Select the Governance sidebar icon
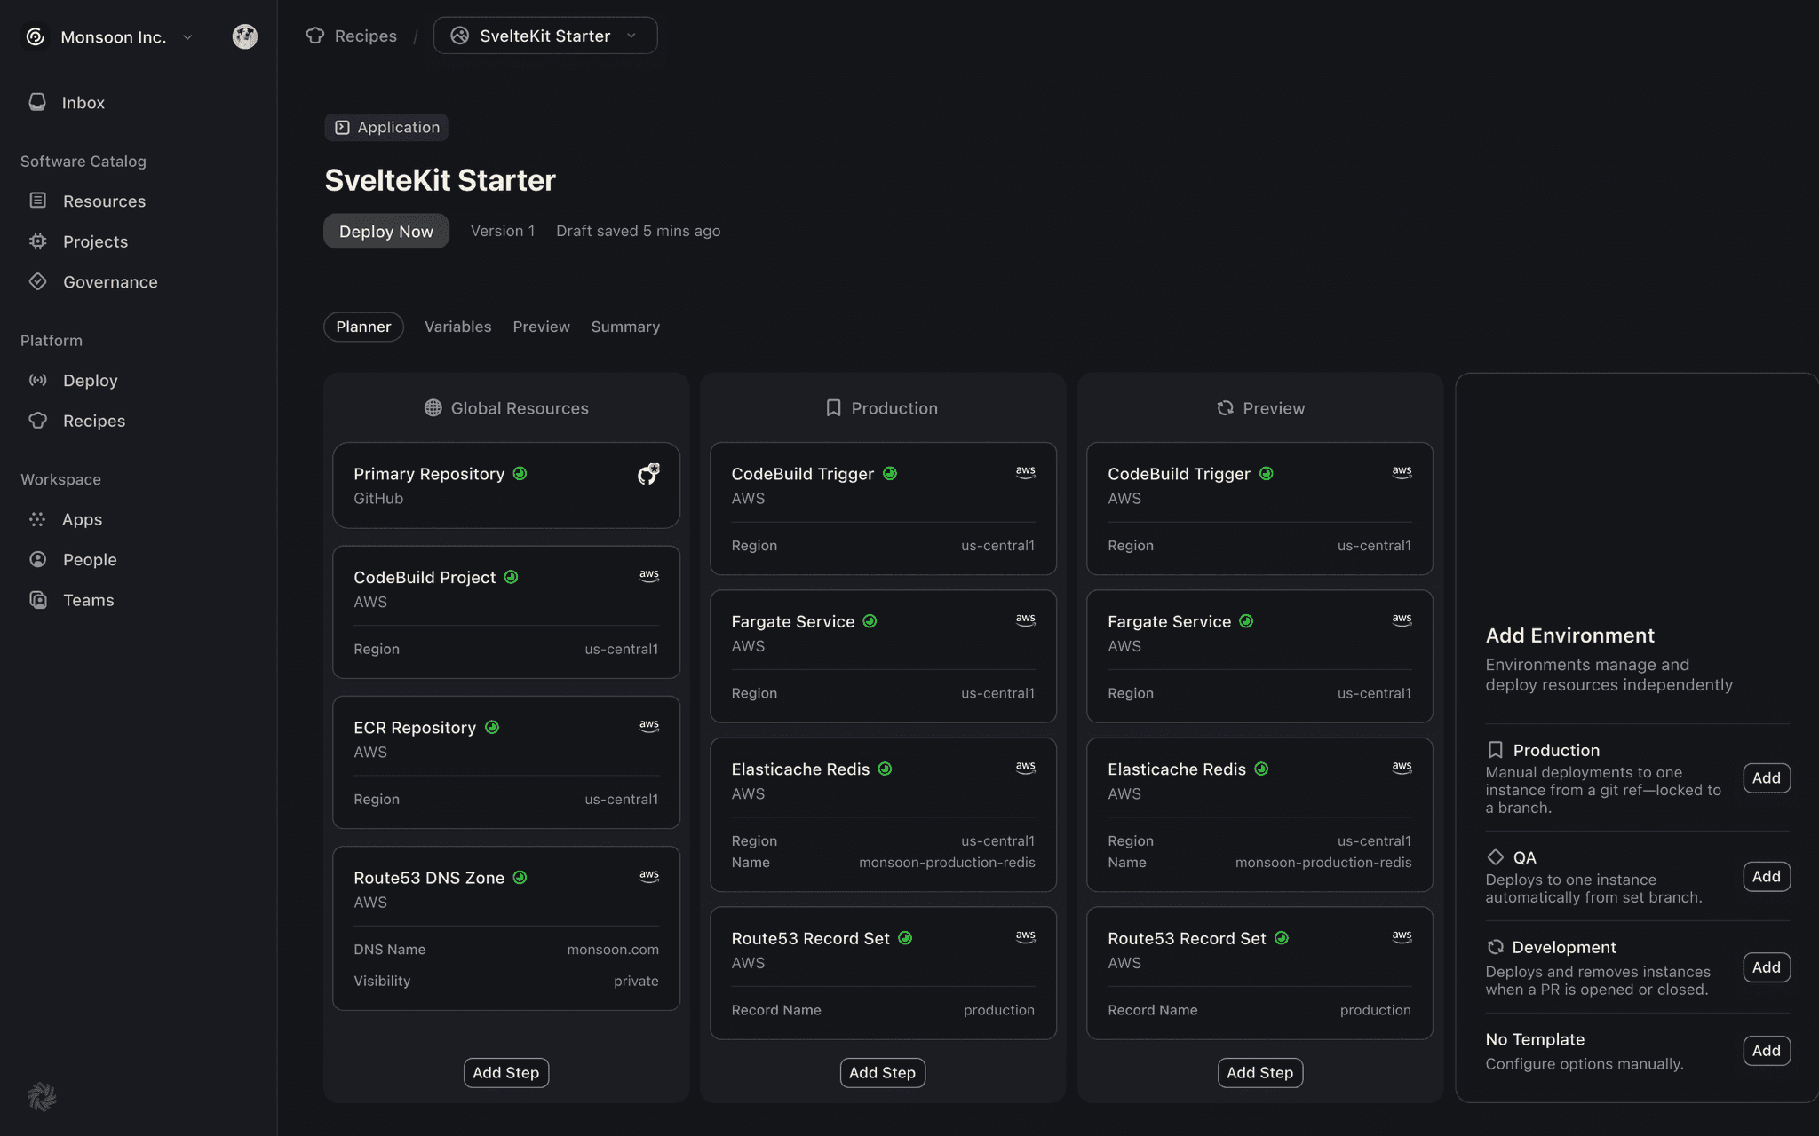 click(38, 281)
